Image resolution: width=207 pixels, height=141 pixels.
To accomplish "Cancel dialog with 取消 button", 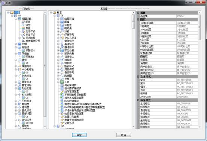I will pos(124,135).
